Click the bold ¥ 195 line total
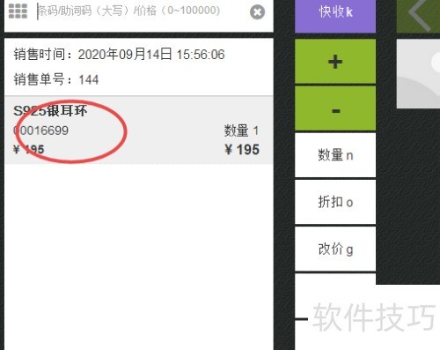 tap(242, 150)
